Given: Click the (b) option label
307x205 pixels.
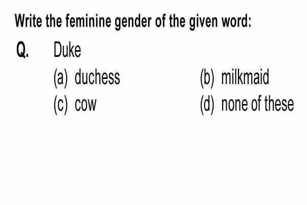Looking at the screenshot, I should point(207,78).
